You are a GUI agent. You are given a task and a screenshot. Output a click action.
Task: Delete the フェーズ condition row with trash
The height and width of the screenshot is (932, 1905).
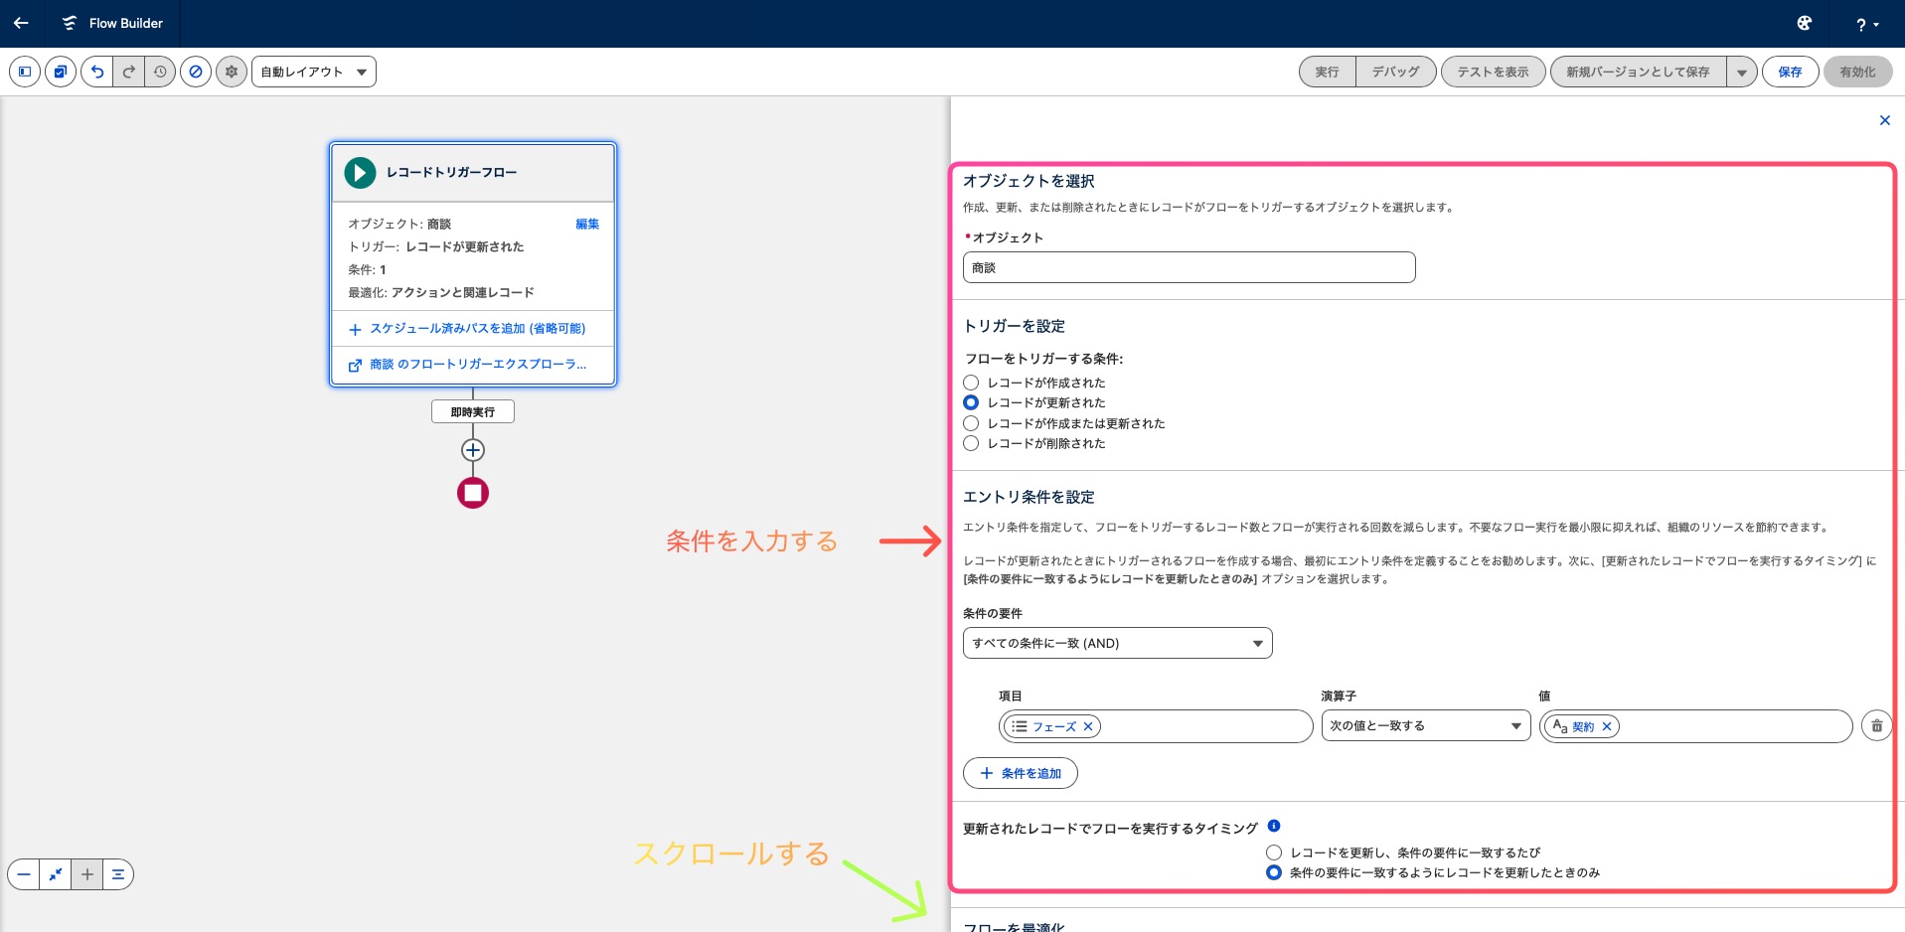[x=1877, y=726]
